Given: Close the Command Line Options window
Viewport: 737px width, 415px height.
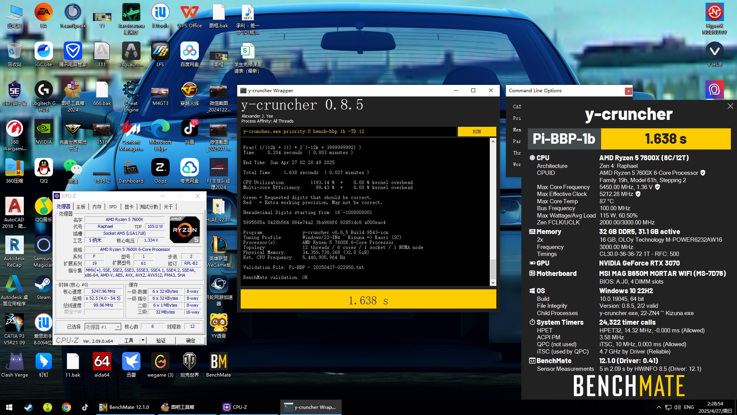Looking at the screenshot, I should (628, 91).
